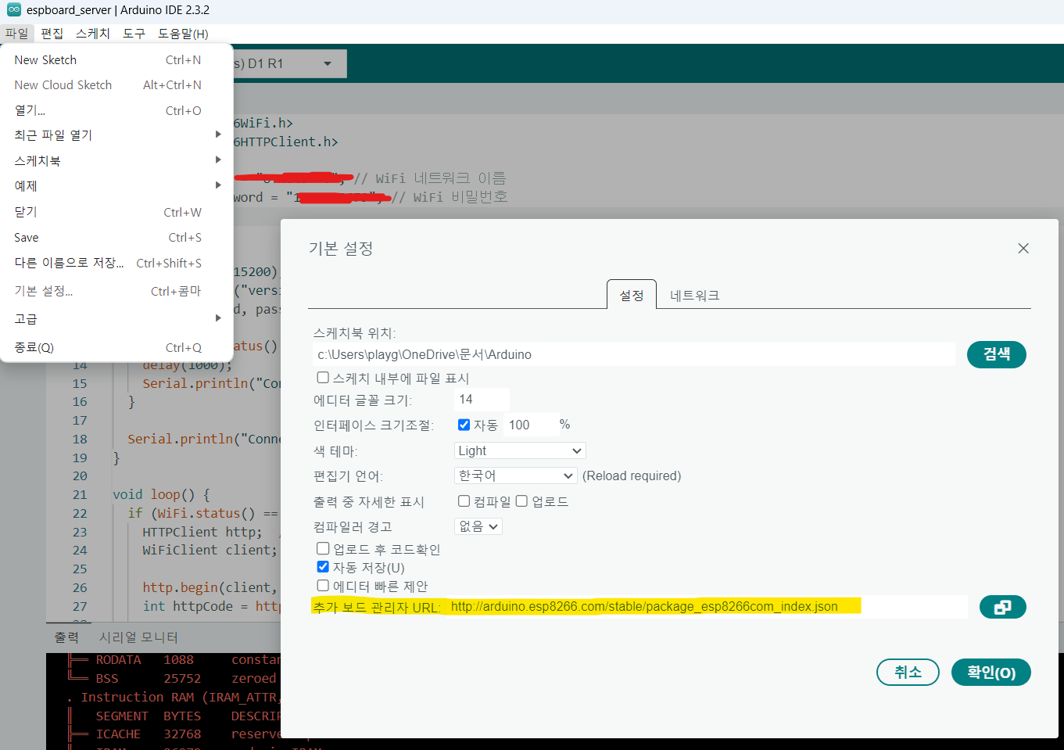Click the code text "WiFiClient client;"
This screenshot has width=1064, height=750.
click(210, 551)
